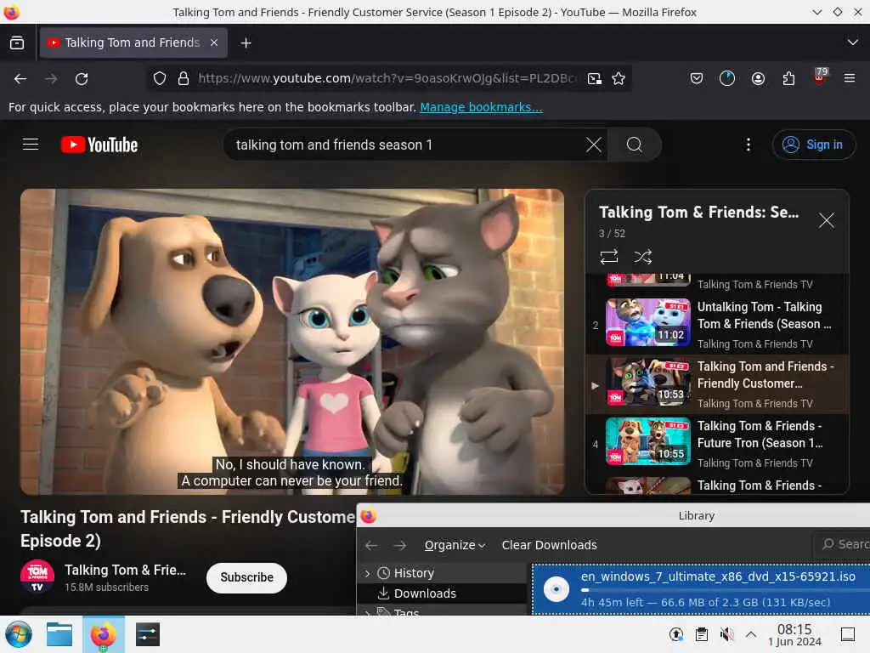
Task: Open Firefox View tab list icon
Action: pyautogui.click(x=17, y=43)
